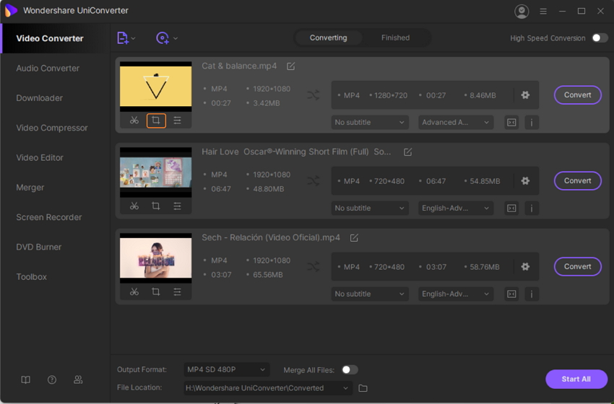This screenshot has height=404, width=614.
Task: Open Output Format MP4 SD 480P dropdown
Action: [x=227, y=369]
